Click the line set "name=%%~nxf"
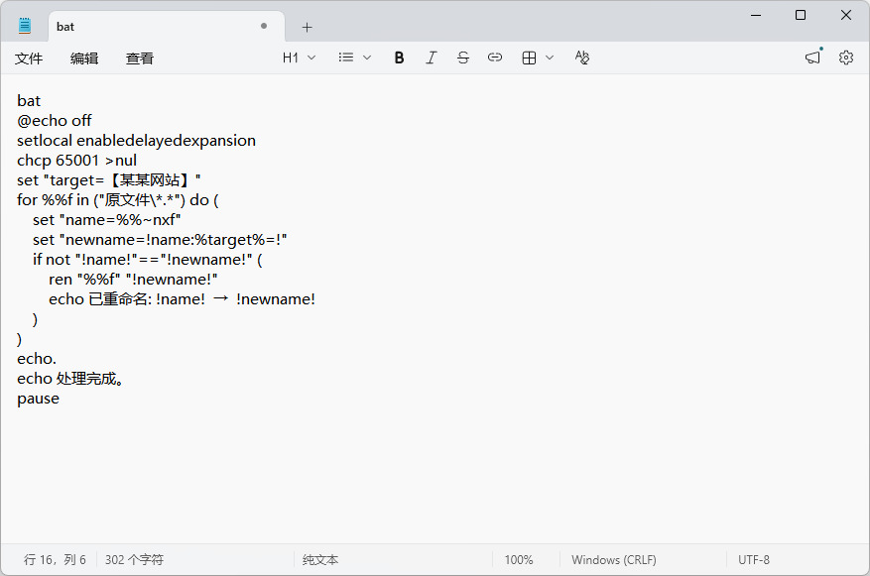Viewport: 870px width, 576px height. click(107, 220)
